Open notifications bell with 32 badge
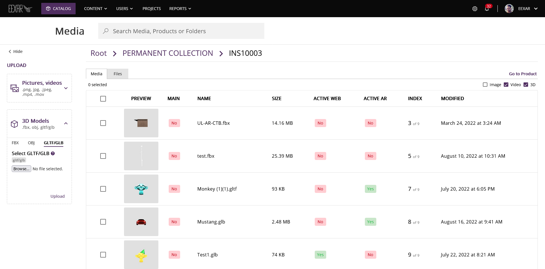This screenshot has height=269, width=545. coord(487,9)
